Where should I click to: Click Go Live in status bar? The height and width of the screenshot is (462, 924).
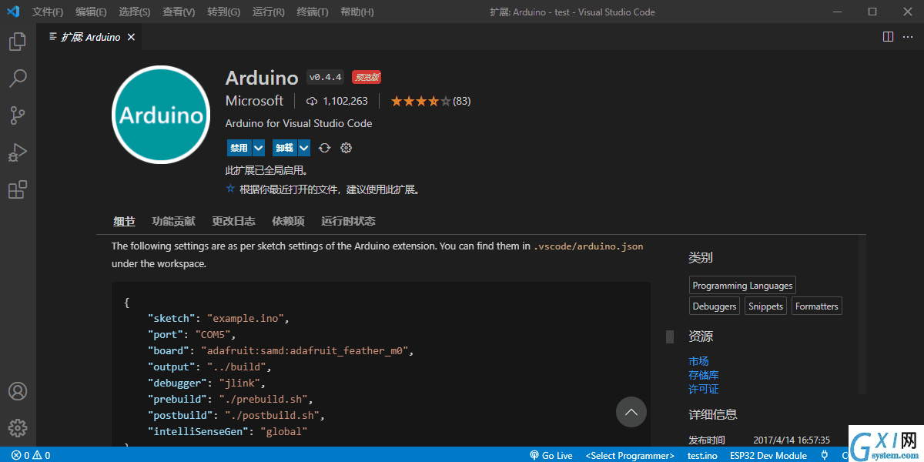pos(551,455)
